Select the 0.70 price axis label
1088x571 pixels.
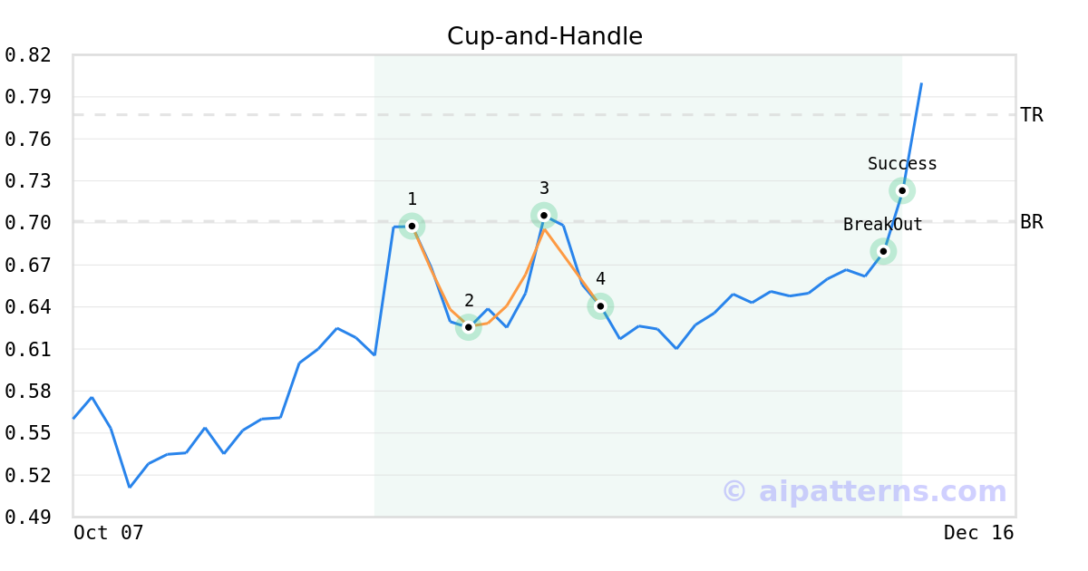tap(28, 223)
